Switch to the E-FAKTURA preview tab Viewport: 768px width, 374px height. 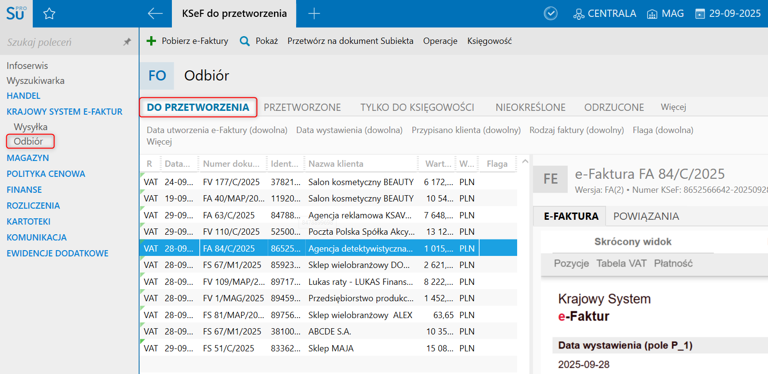[x=571, y=216]
